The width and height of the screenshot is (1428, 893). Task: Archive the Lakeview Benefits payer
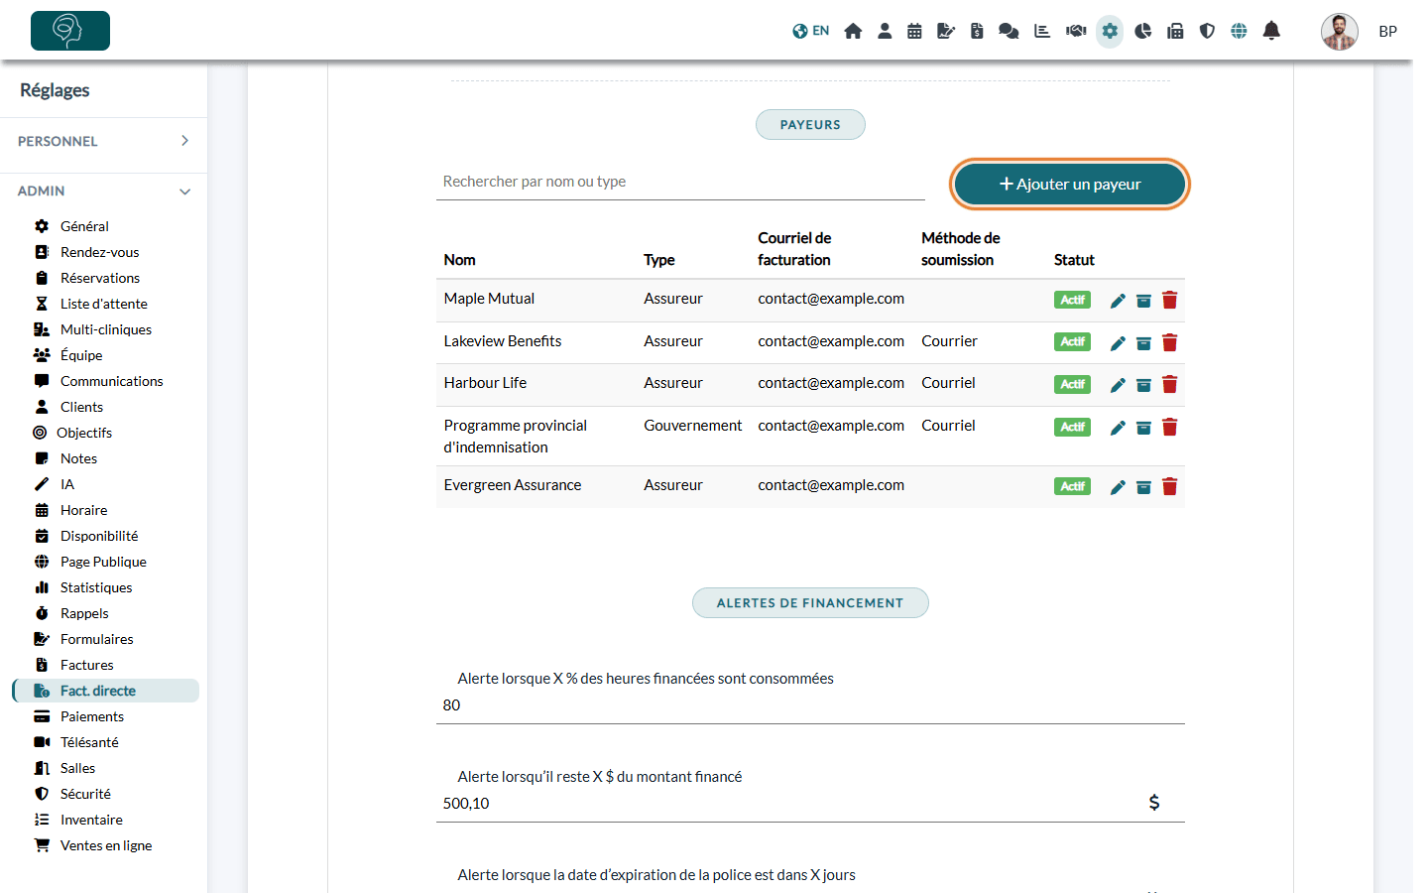pyautogui.click(x=1143, y=343)
